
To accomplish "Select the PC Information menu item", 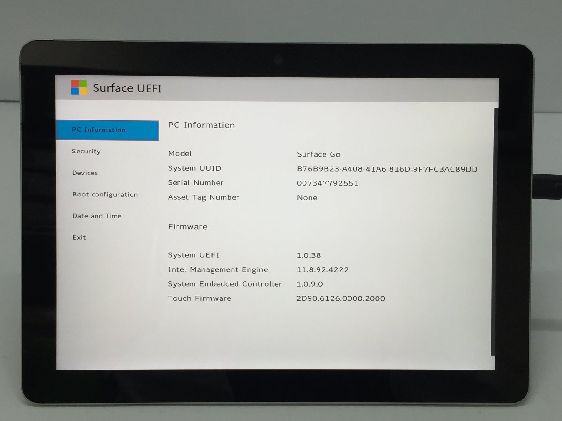I will [x=107, y=130].
